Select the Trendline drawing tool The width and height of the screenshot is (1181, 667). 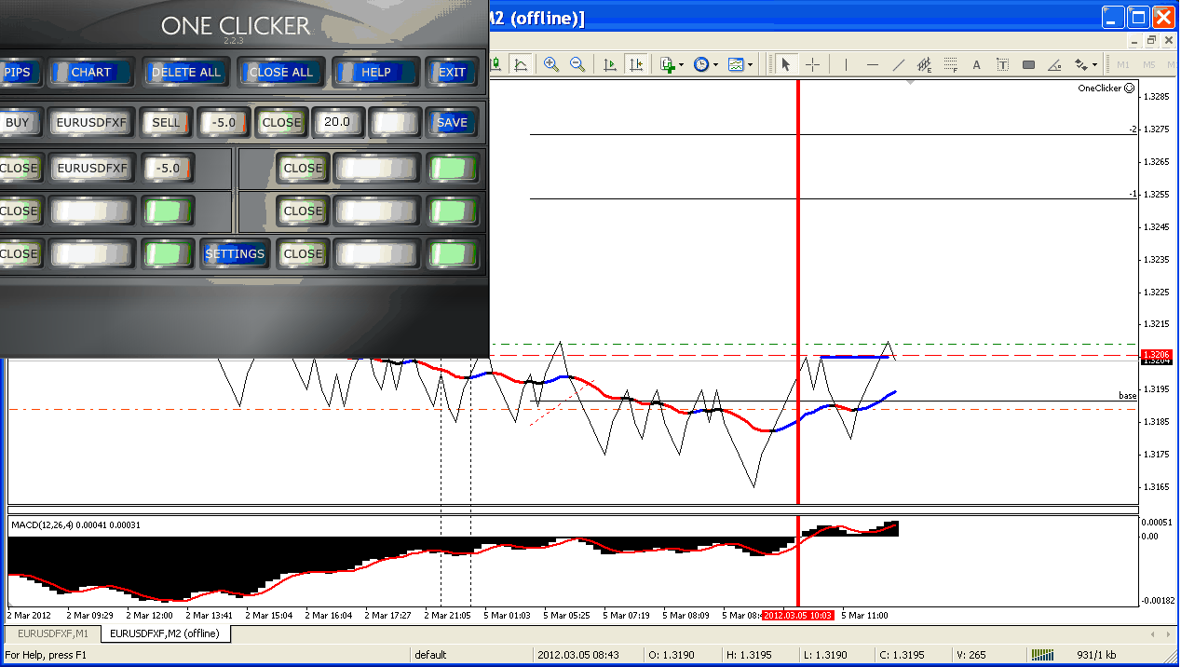899,64
